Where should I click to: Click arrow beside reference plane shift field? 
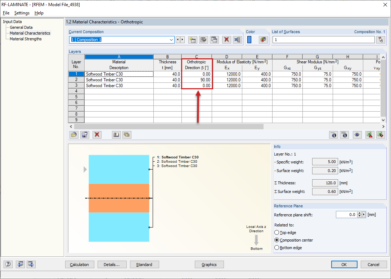[x=364, y=215]
